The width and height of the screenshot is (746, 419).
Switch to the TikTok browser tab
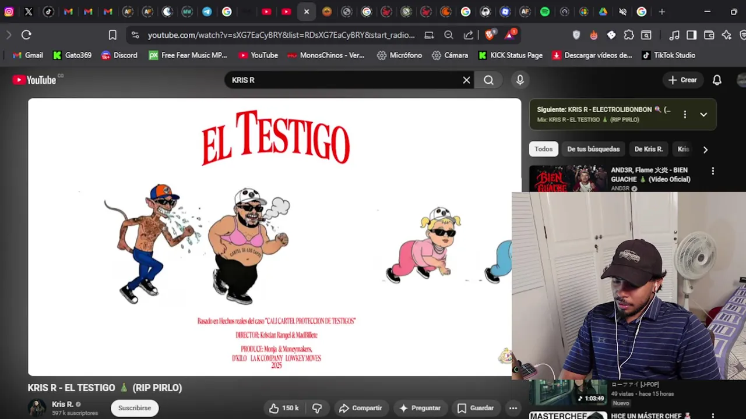(x=48, y=12)
